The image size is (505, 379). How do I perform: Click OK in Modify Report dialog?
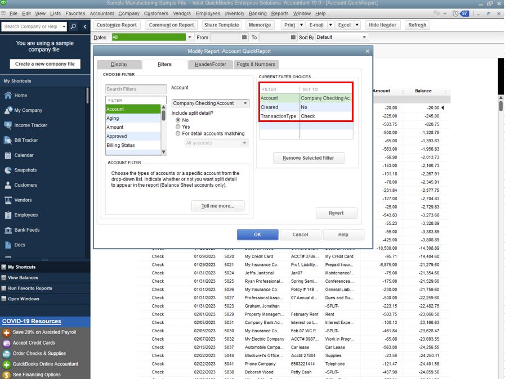tap(258, 234)
